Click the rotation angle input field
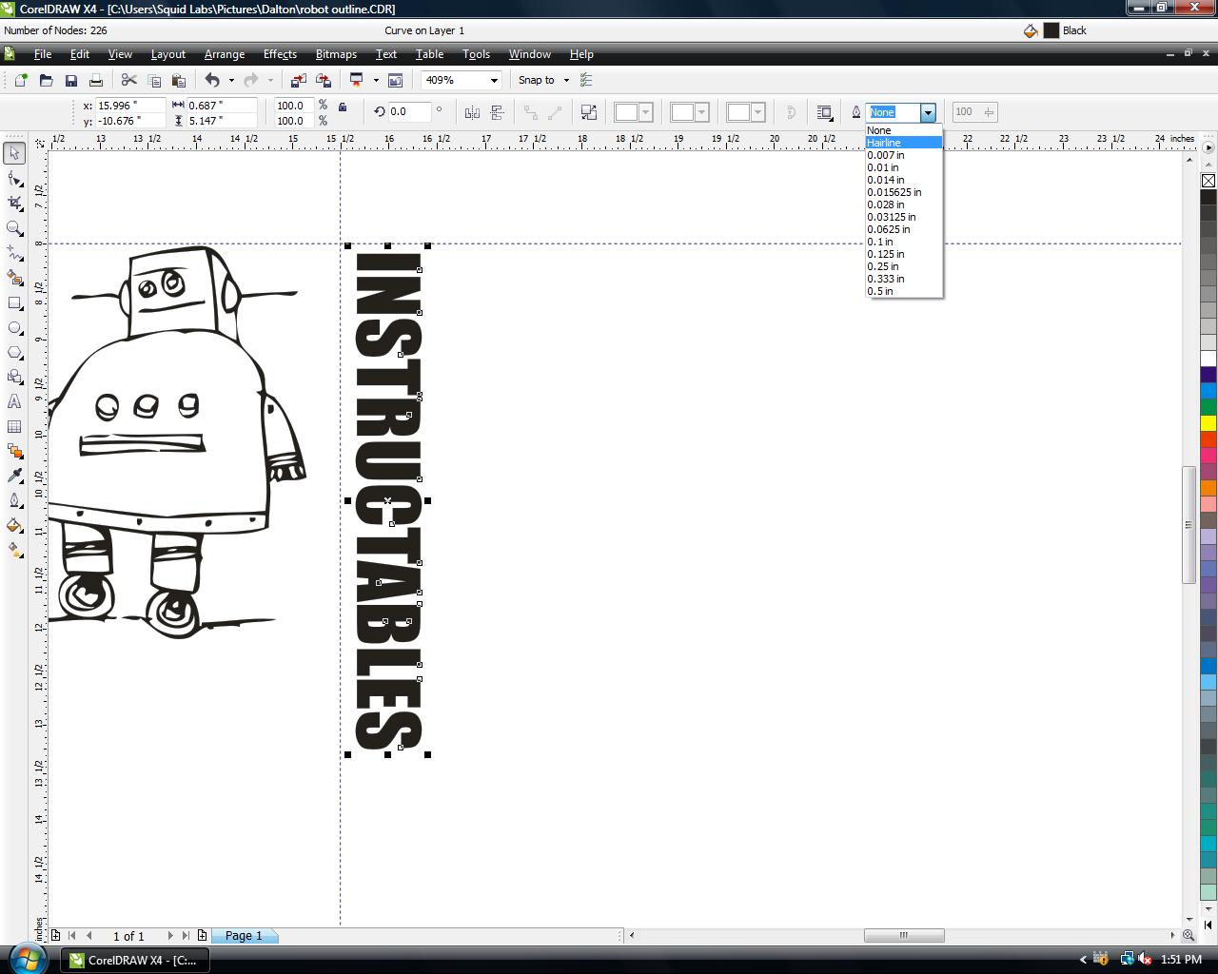This screenshot has height=974, width=1218. click(409, 112)
